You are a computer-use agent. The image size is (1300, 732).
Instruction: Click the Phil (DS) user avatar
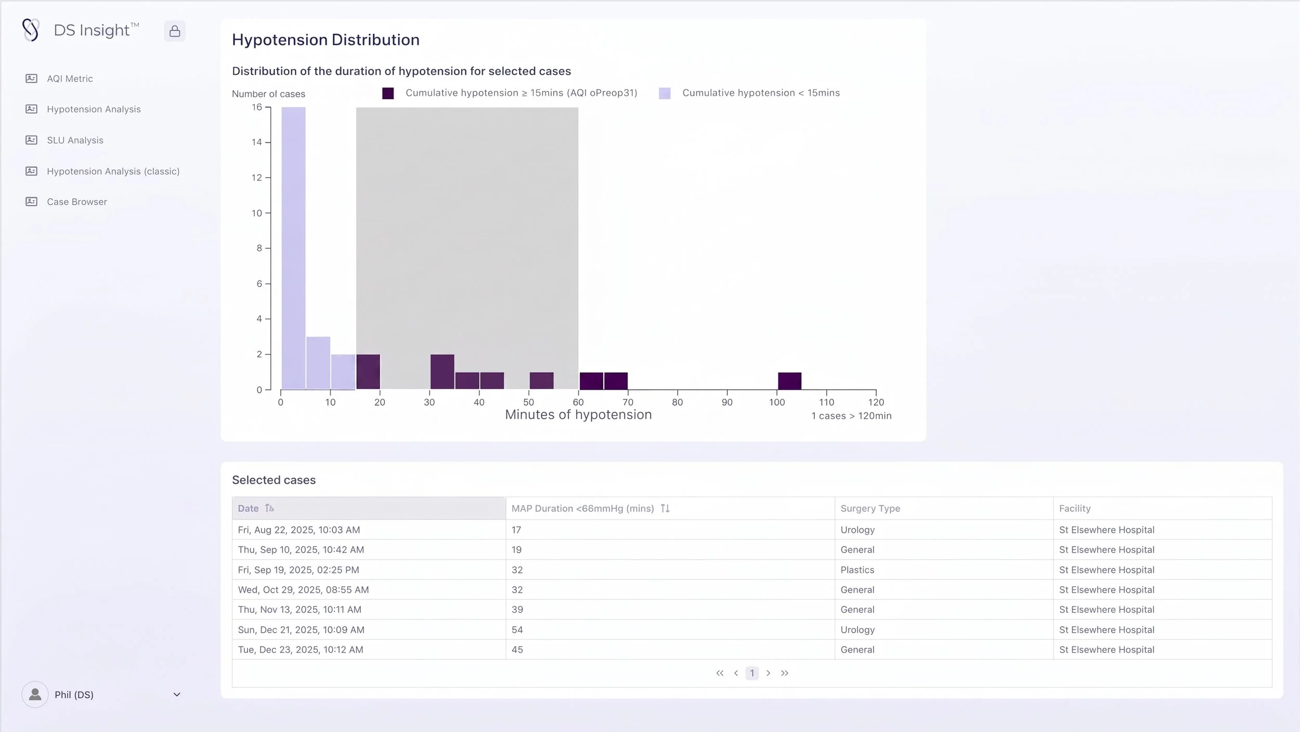[x=35, y=695]
